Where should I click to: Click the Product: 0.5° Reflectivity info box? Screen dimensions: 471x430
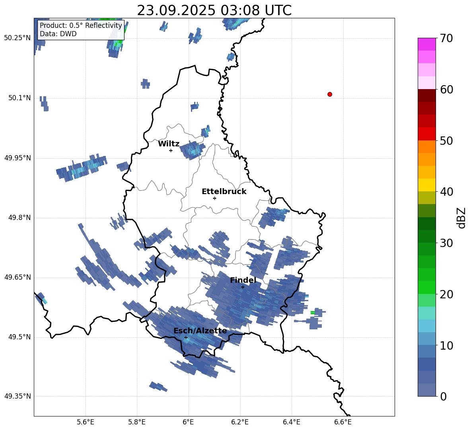point(81,30)
